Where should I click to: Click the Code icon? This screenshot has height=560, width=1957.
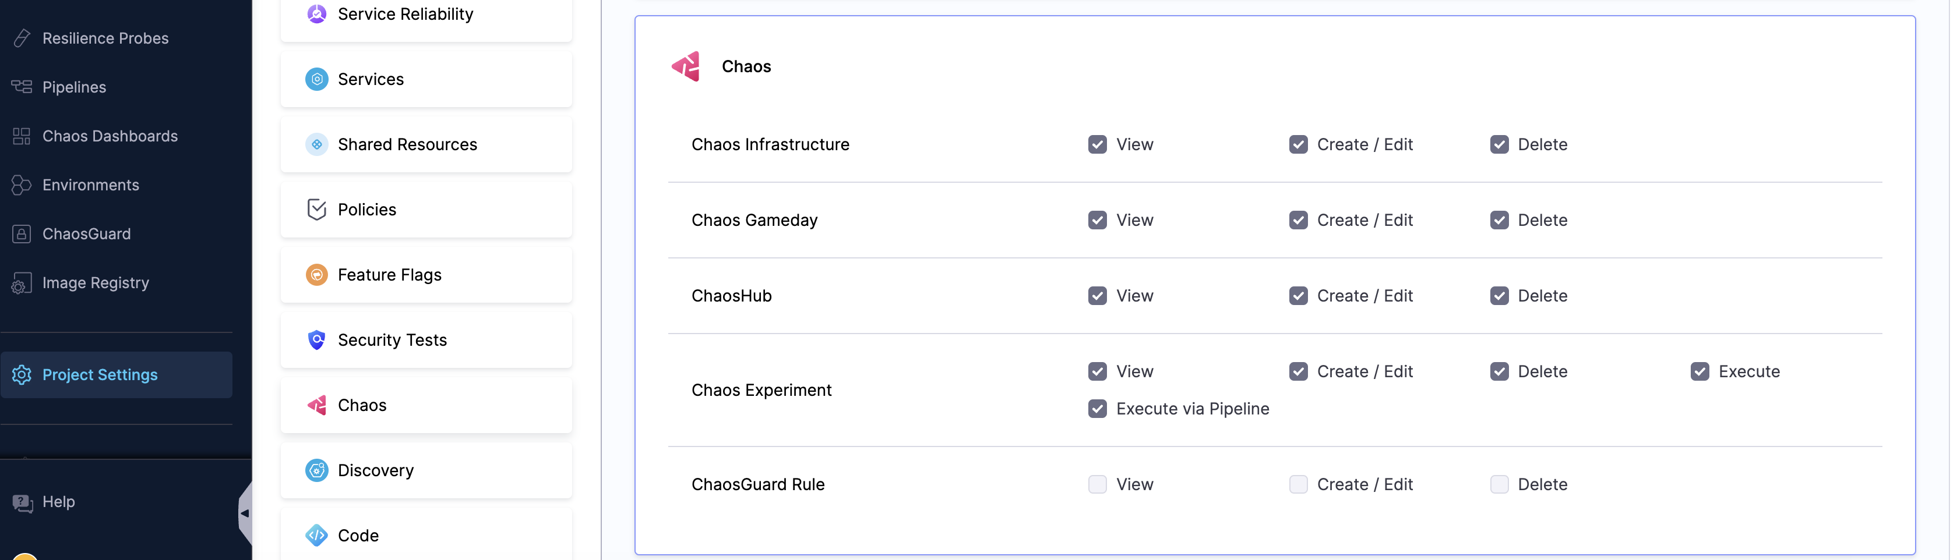tap(316, 536)
